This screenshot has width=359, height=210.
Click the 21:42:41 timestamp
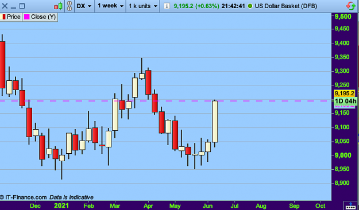click(233, 6)
